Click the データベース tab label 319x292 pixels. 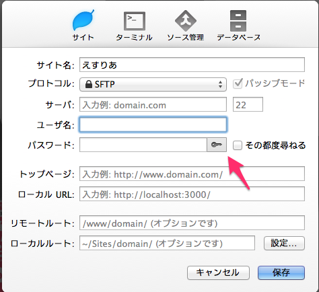[x=239, y=38]
